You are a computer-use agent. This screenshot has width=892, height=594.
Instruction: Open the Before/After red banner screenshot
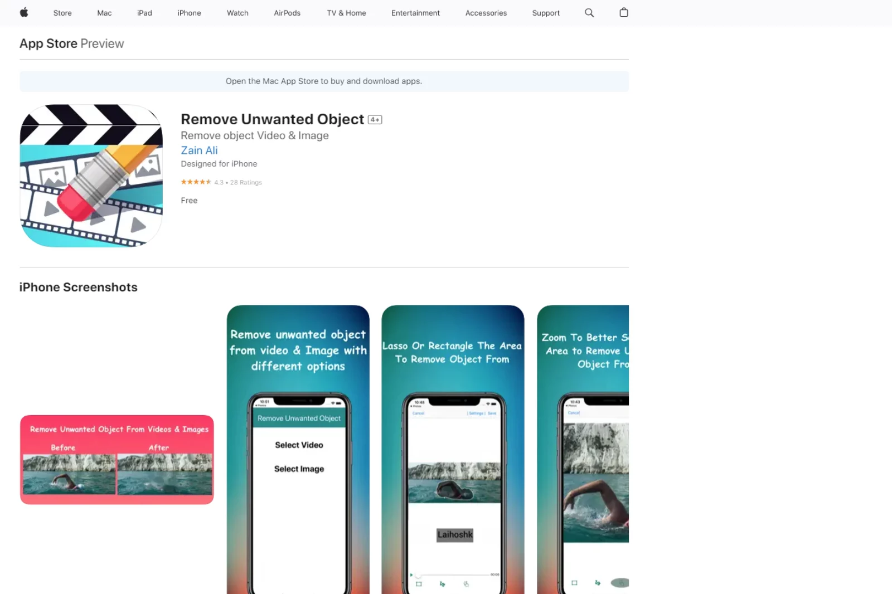(117, 460)
